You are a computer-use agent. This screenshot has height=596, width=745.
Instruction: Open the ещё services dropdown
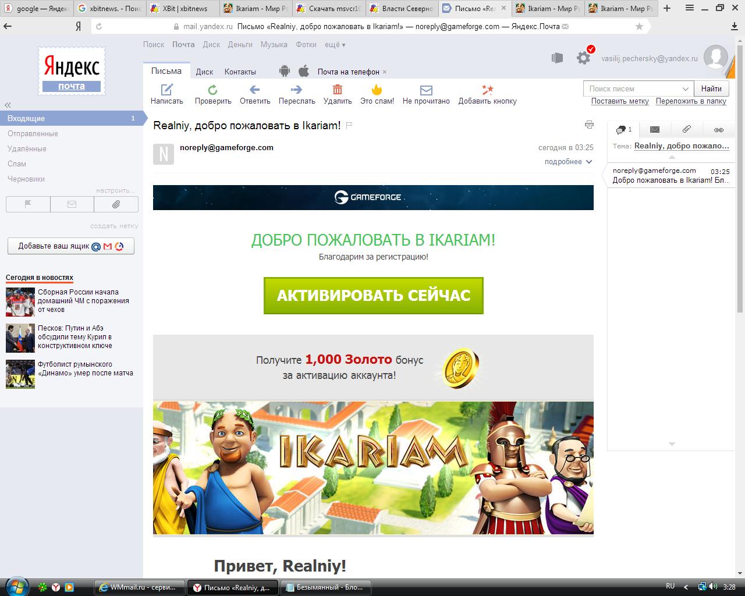click(335, 45)
